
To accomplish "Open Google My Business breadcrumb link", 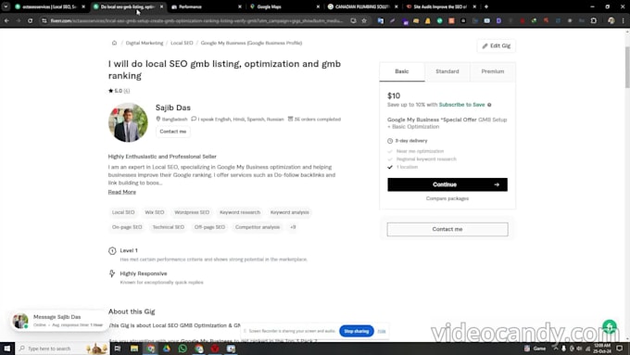I will [251, 43].
